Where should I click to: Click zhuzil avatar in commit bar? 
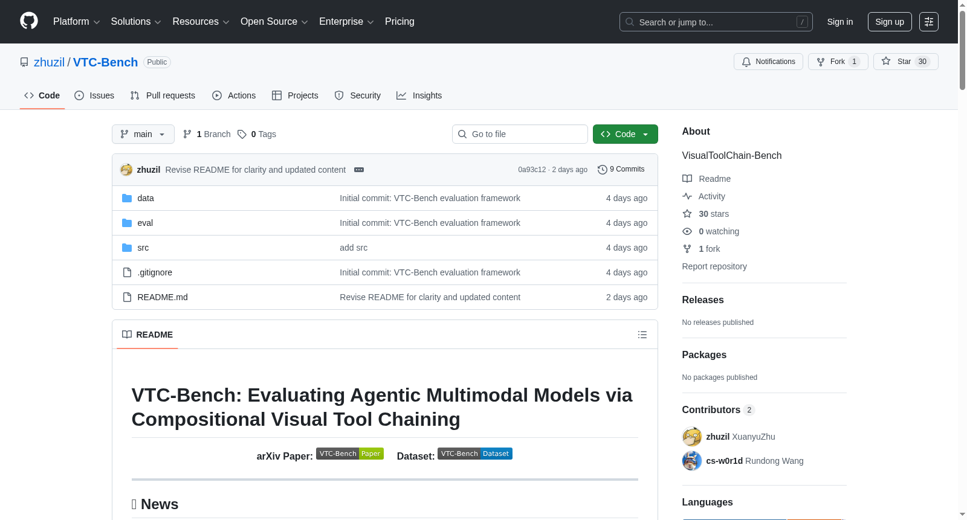coord(126,170)
